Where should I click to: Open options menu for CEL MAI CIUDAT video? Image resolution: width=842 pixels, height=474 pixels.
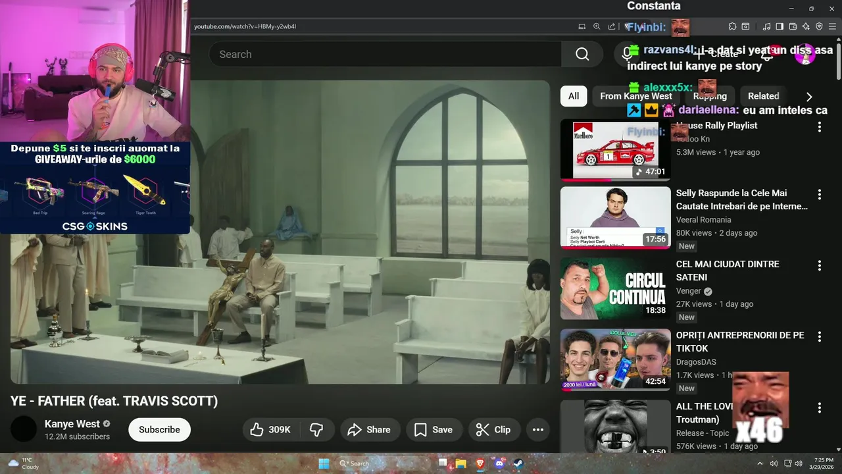[820, 265]
